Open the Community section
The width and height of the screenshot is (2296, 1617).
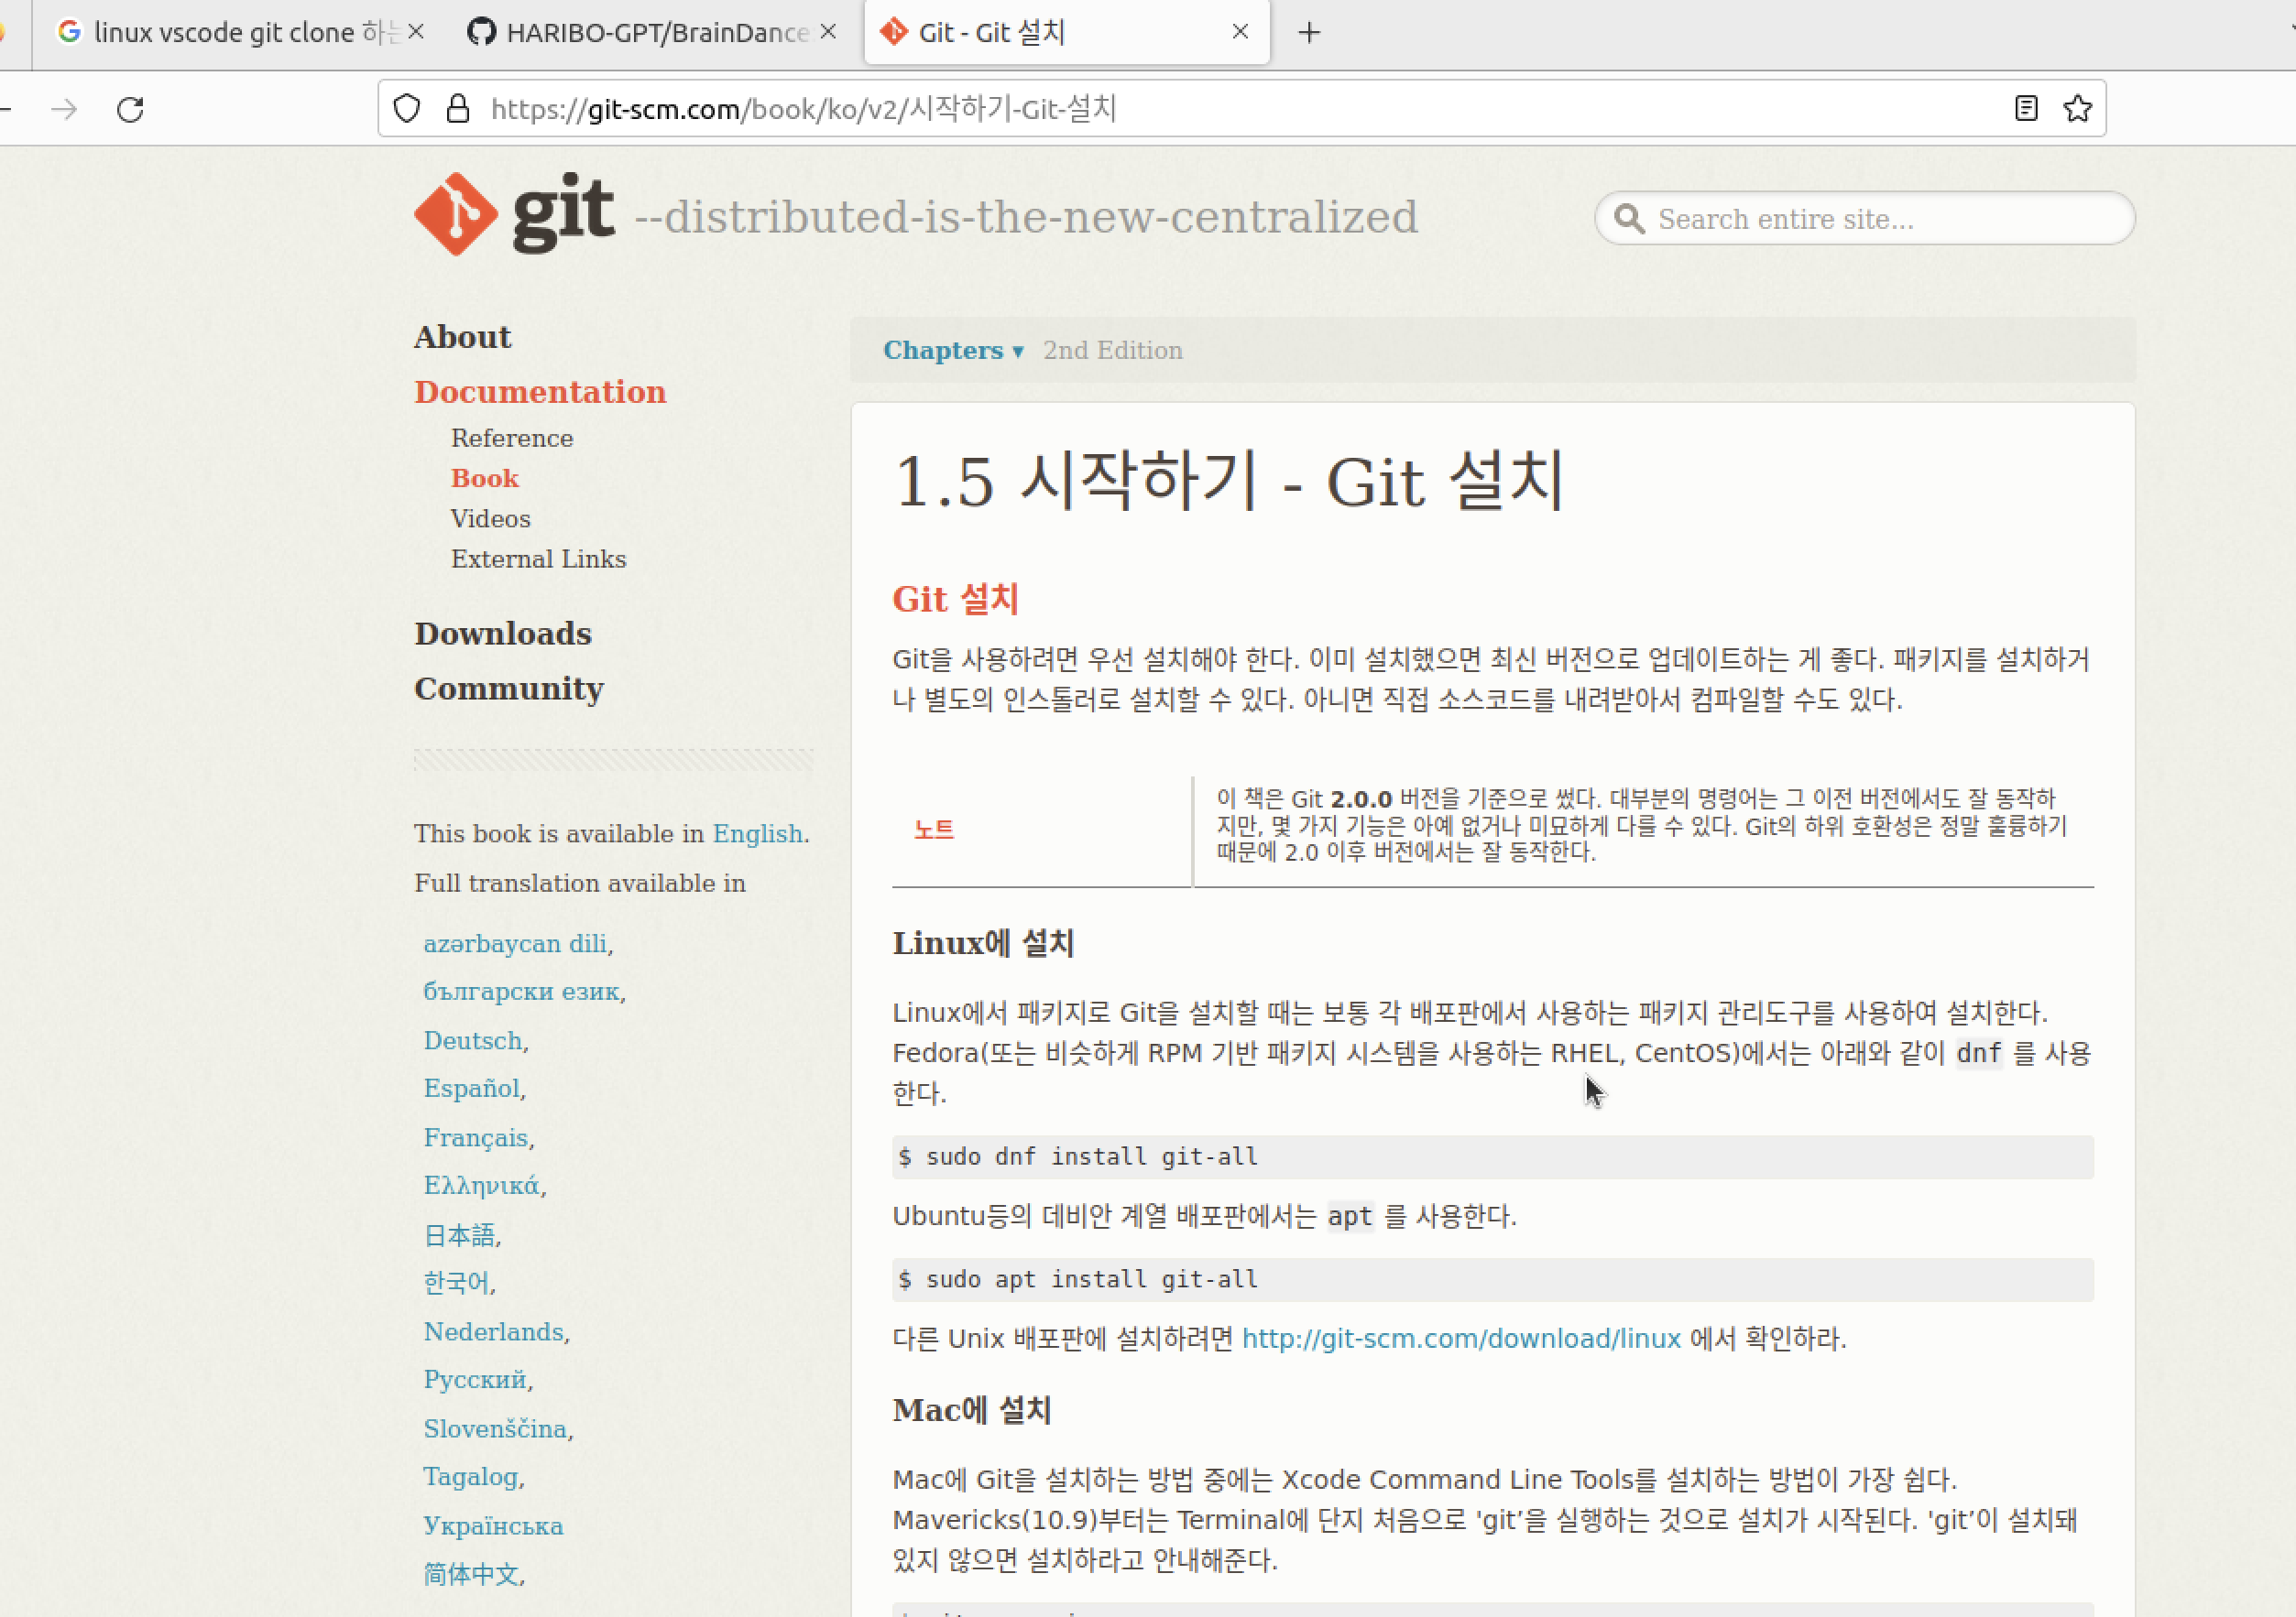509,689
